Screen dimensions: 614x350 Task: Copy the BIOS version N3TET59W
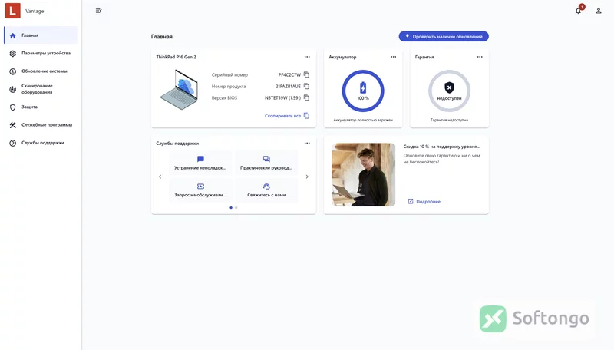tap(306, 97)
